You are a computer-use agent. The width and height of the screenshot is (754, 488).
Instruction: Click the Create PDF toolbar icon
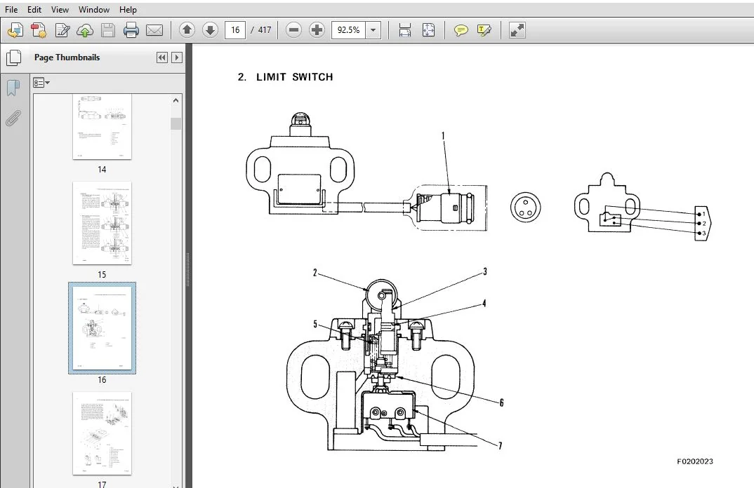click(x=39, y=30)
